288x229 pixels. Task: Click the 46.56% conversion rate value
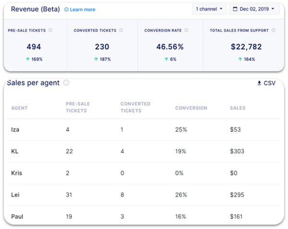point(170,47)
